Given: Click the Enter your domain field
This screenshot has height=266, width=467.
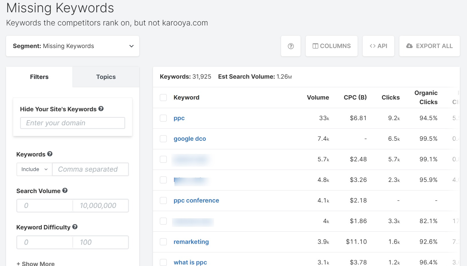Looking at the screenshot, I should tap(72, 123).
